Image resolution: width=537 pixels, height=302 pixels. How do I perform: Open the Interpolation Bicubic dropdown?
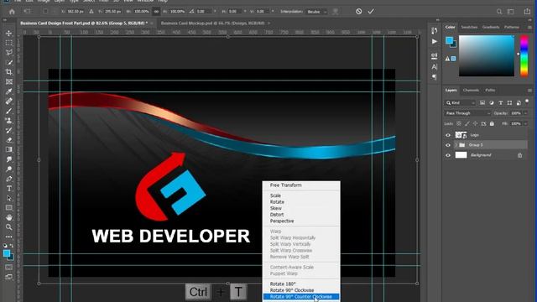316,12
